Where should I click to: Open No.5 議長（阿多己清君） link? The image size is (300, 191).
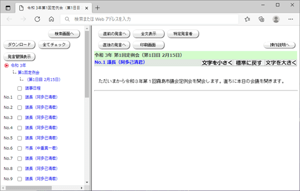[x=41, y=138]
